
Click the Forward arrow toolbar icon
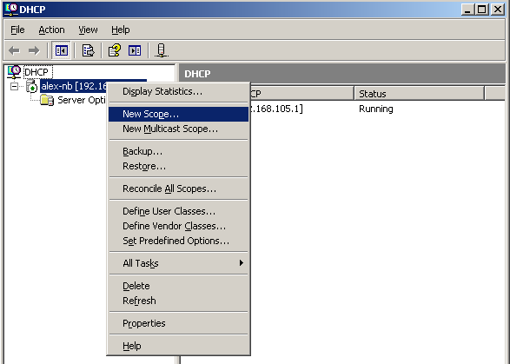pos(34,50)
